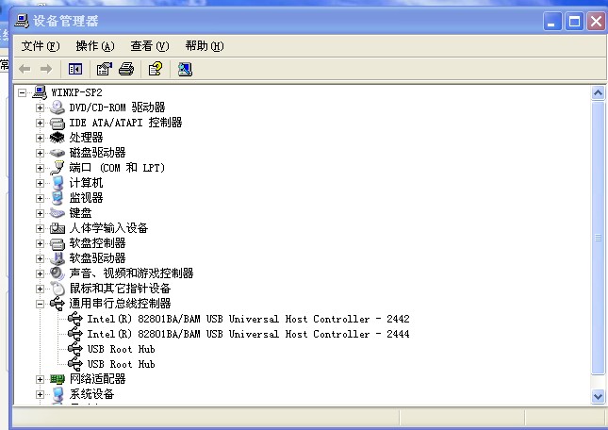
Task: Select the 鼠标和其它指针设备 mouse icon
Action: [58, 289]
